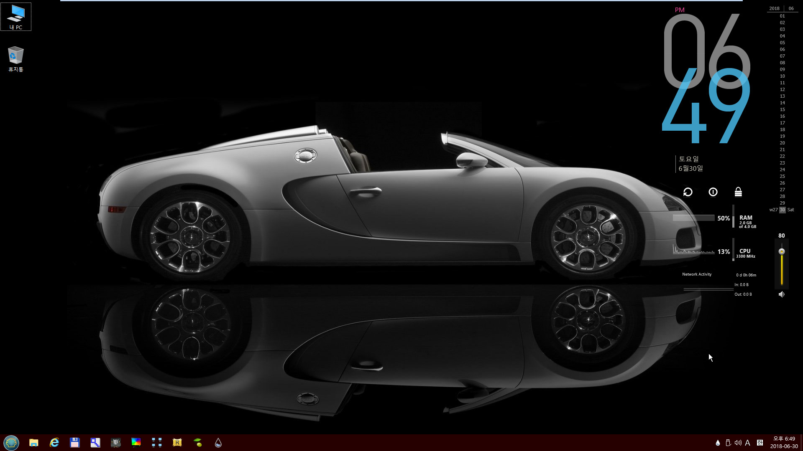803x451 pixels.
Task: Toggle the input mode A indicator
Action: pos(747,443)
